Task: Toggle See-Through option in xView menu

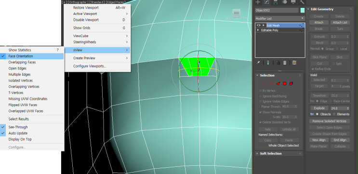Action: [x=32, y=127]
